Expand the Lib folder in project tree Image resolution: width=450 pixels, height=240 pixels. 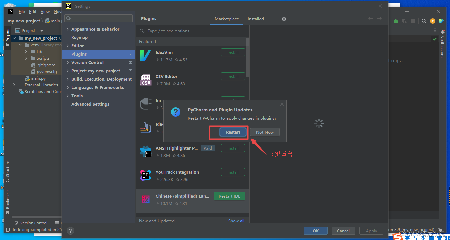(x=26, y=52)
